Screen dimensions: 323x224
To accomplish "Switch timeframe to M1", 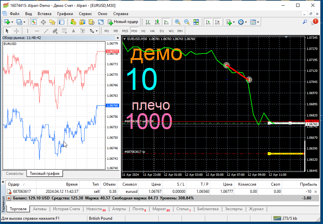I will 106,31.
